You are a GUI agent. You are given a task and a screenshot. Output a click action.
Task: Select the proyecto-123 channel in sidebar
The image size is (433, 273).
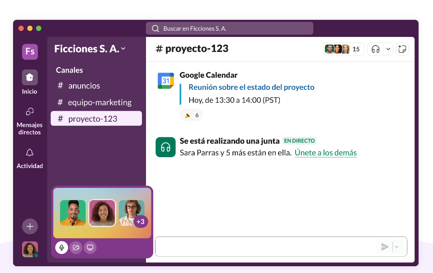pos(96,118)
